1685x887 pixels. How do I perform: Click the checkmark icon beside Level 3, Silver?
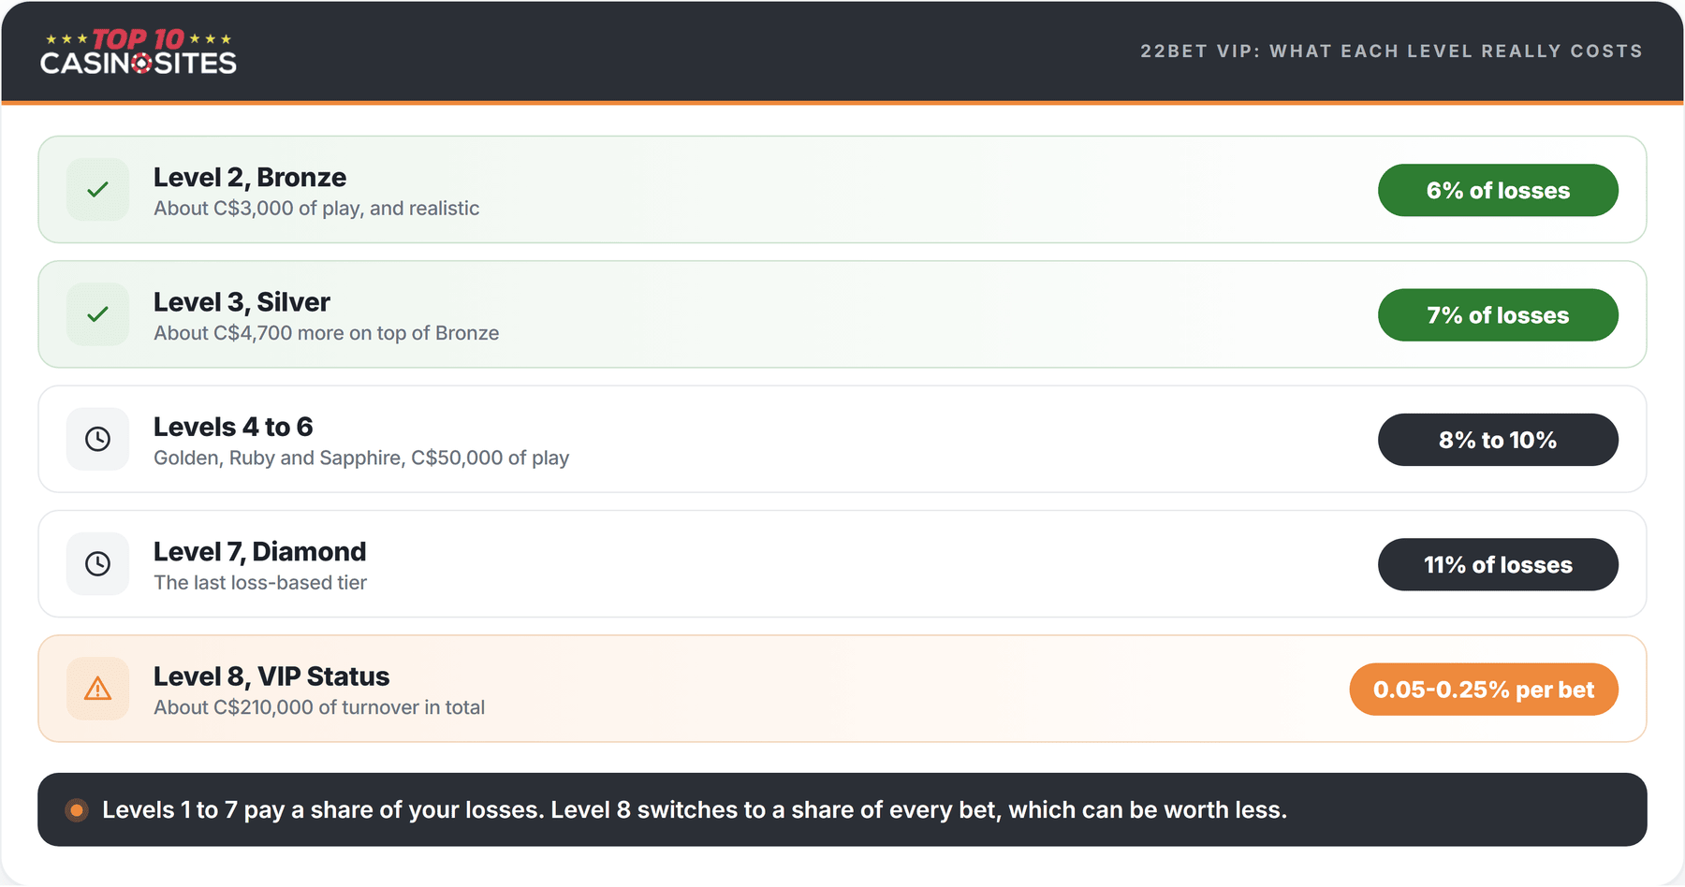(97, 314)
